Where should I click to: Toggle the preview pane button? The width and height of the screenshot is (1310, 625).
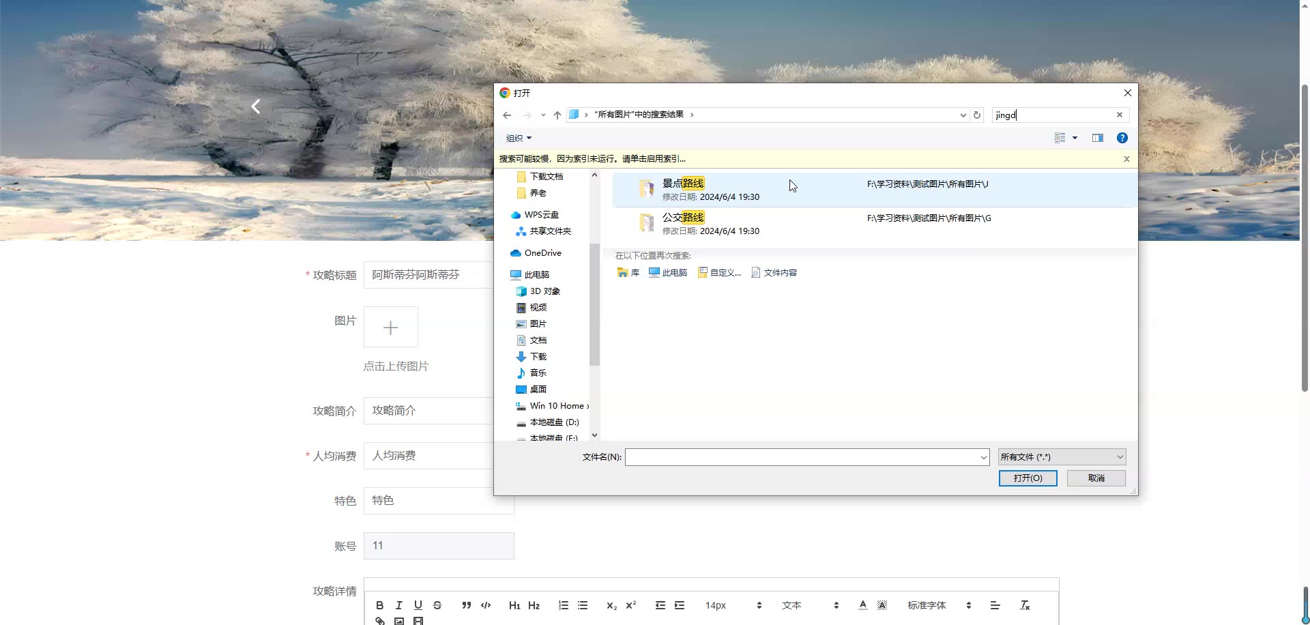coord(1097,138)
